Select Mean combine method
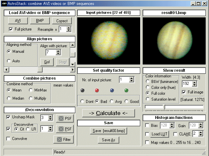This screenshot has width=209, height=156. coord(9,90)
